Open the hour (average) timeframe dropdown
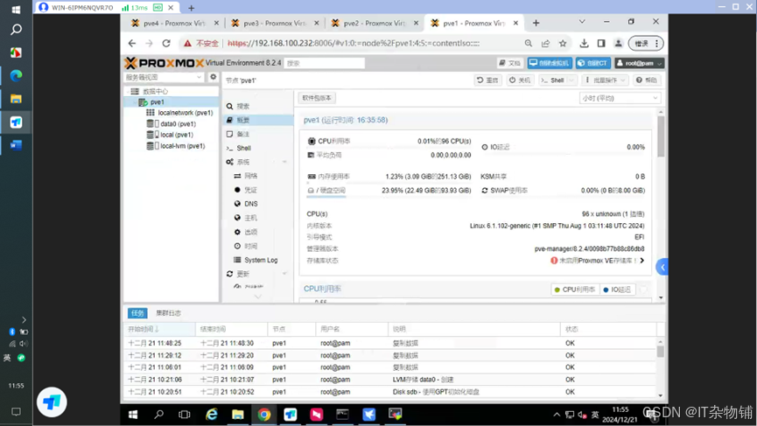Screen dimensions: 757x426 click(620, 98)
